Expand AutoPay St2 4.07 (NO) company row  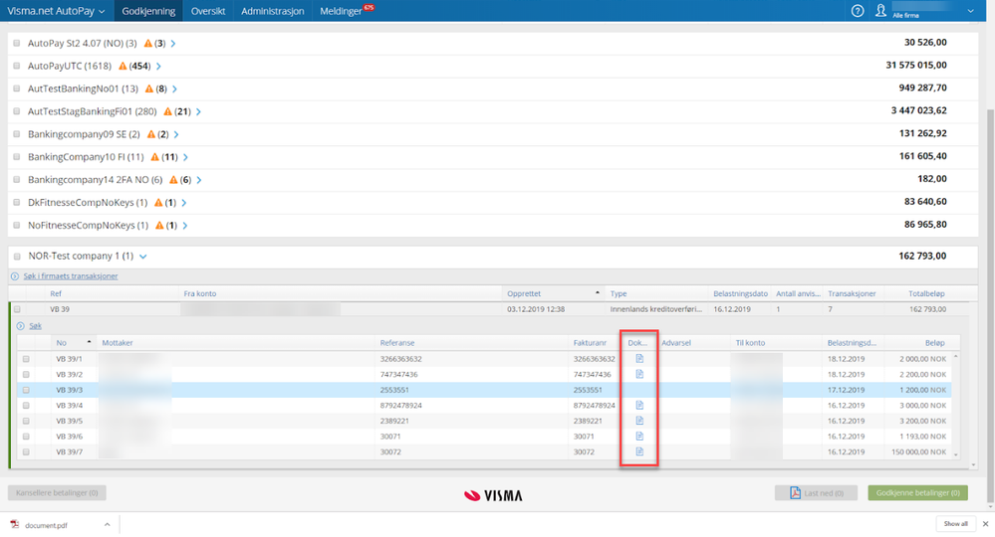(173, 44)
